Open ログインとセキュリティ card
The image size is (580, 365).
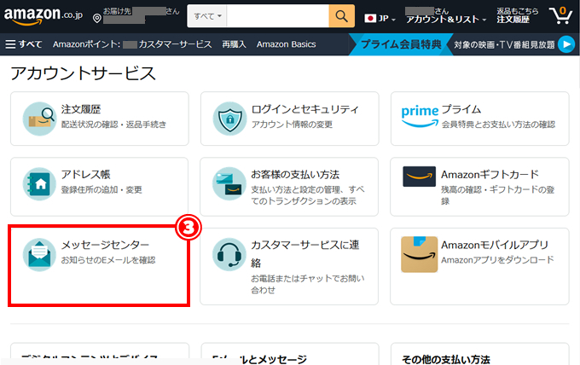(x=290, y=119)
